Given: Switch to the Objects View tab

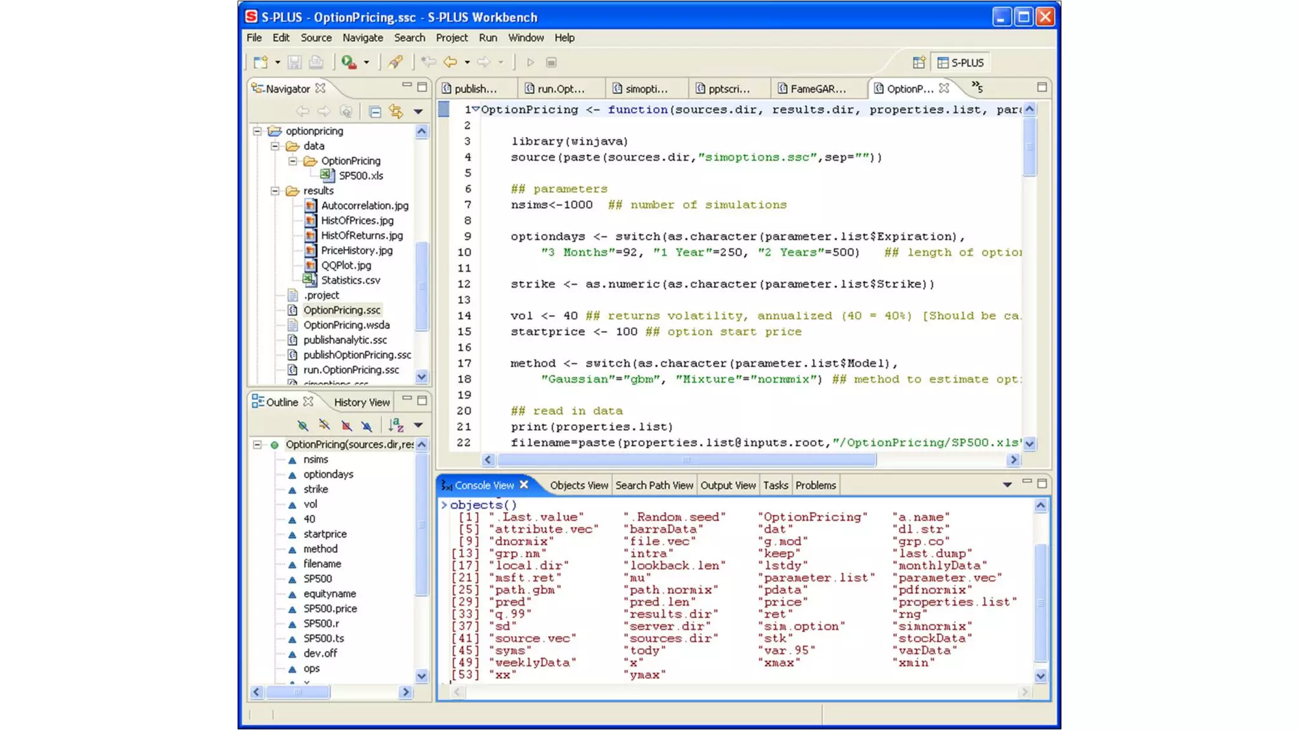Looking at the screenshot, I should 578,485.
